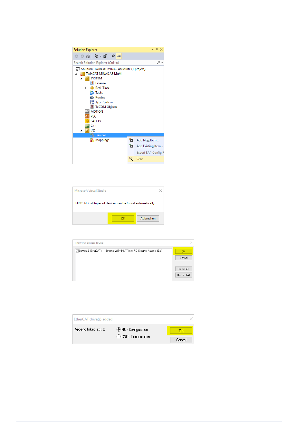Close the EtherCAT drive(s) added dialog

191,319
